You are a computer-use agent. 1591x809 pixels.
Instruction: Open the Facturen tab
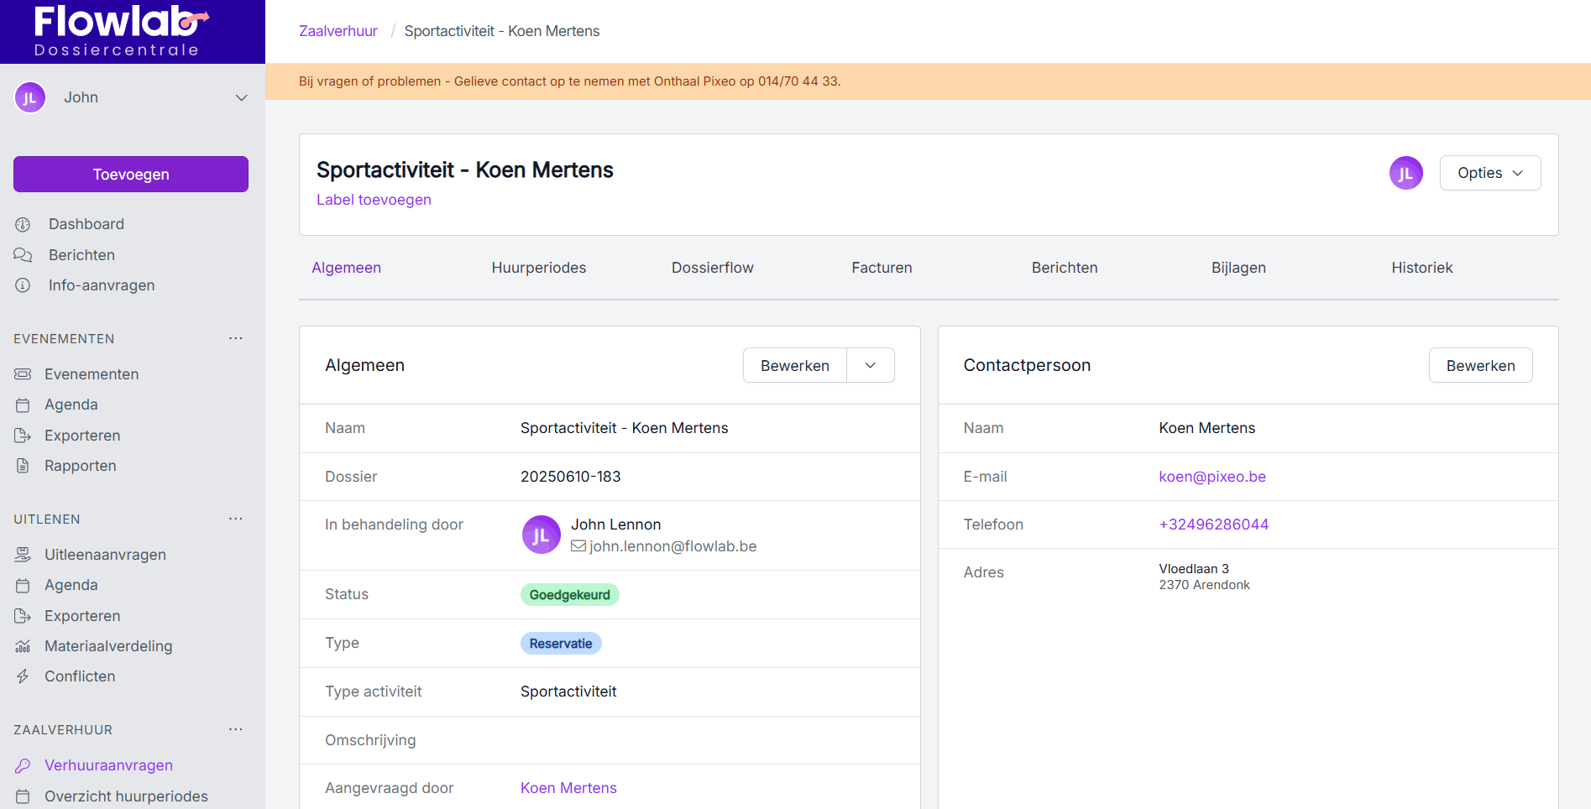point(881,268)
